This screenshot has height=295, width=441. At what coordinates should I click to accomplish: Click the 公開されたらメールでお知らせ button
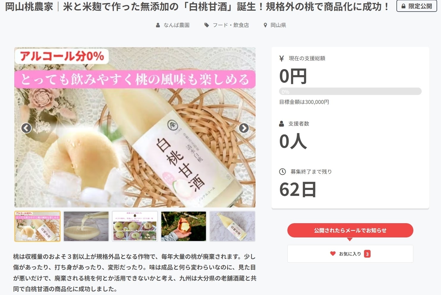click(x=350, y=230)
